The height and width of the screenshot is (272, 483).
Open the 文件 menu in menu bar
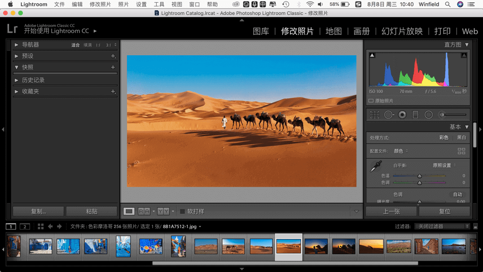click(59, 4)
